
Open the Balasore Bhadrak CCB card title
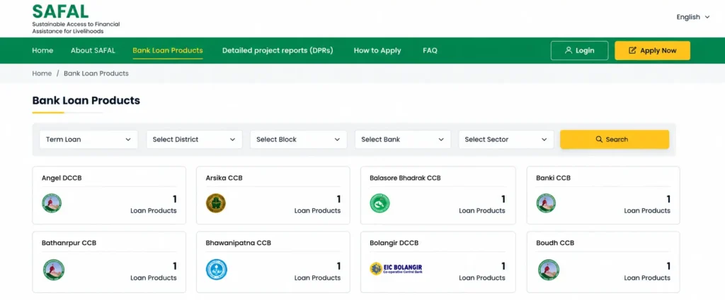[x=405, y=178]
